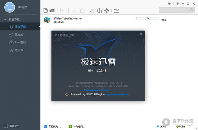This screenshot has width=198, height=130.
Task: Select the EfficientToDoListGreen.rar file name
Action: tap(68, 19)
